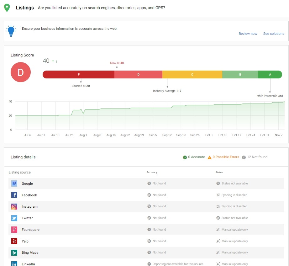Image resolution: width=289 pixels, height=266 pixels.
Task: Open the Review now link
Action: pos(248,34)
